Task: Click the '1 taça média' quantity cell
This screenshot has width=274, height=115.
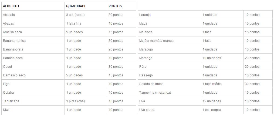Action: pos(212,84)
